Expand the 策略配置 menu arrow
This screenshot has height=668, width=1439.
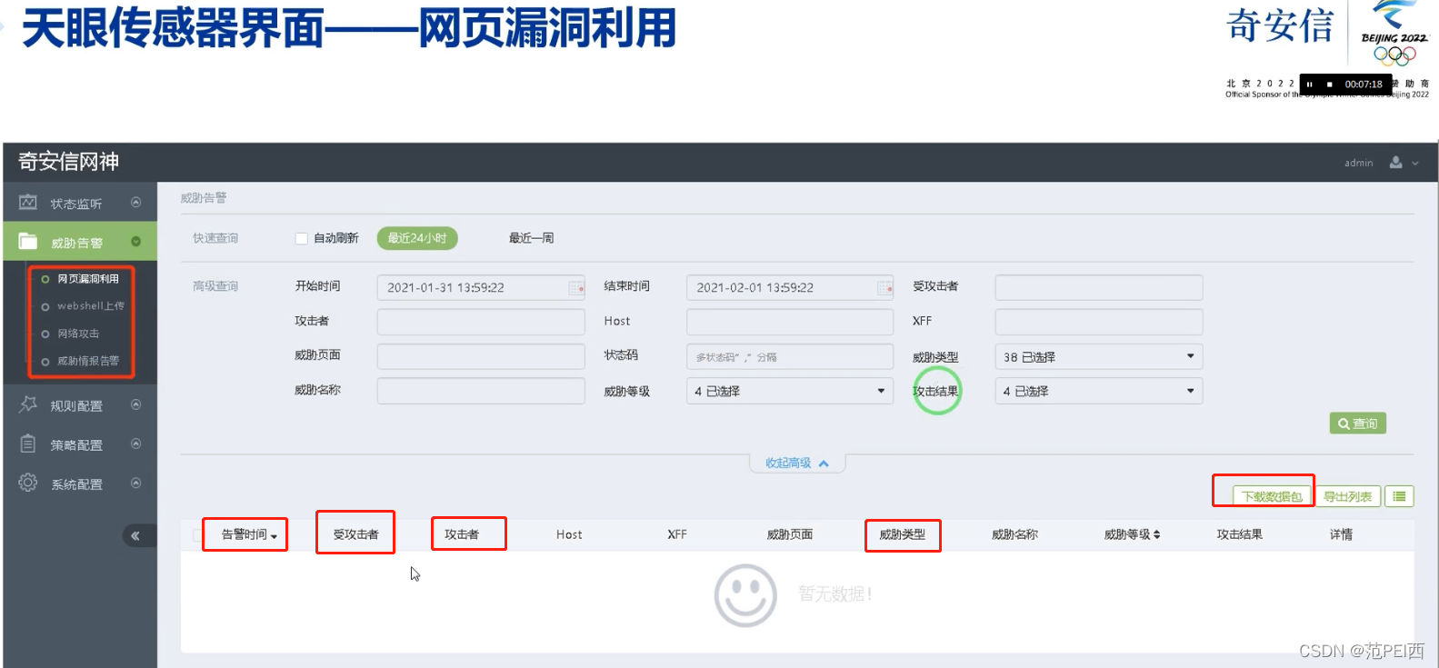(135, 444)
